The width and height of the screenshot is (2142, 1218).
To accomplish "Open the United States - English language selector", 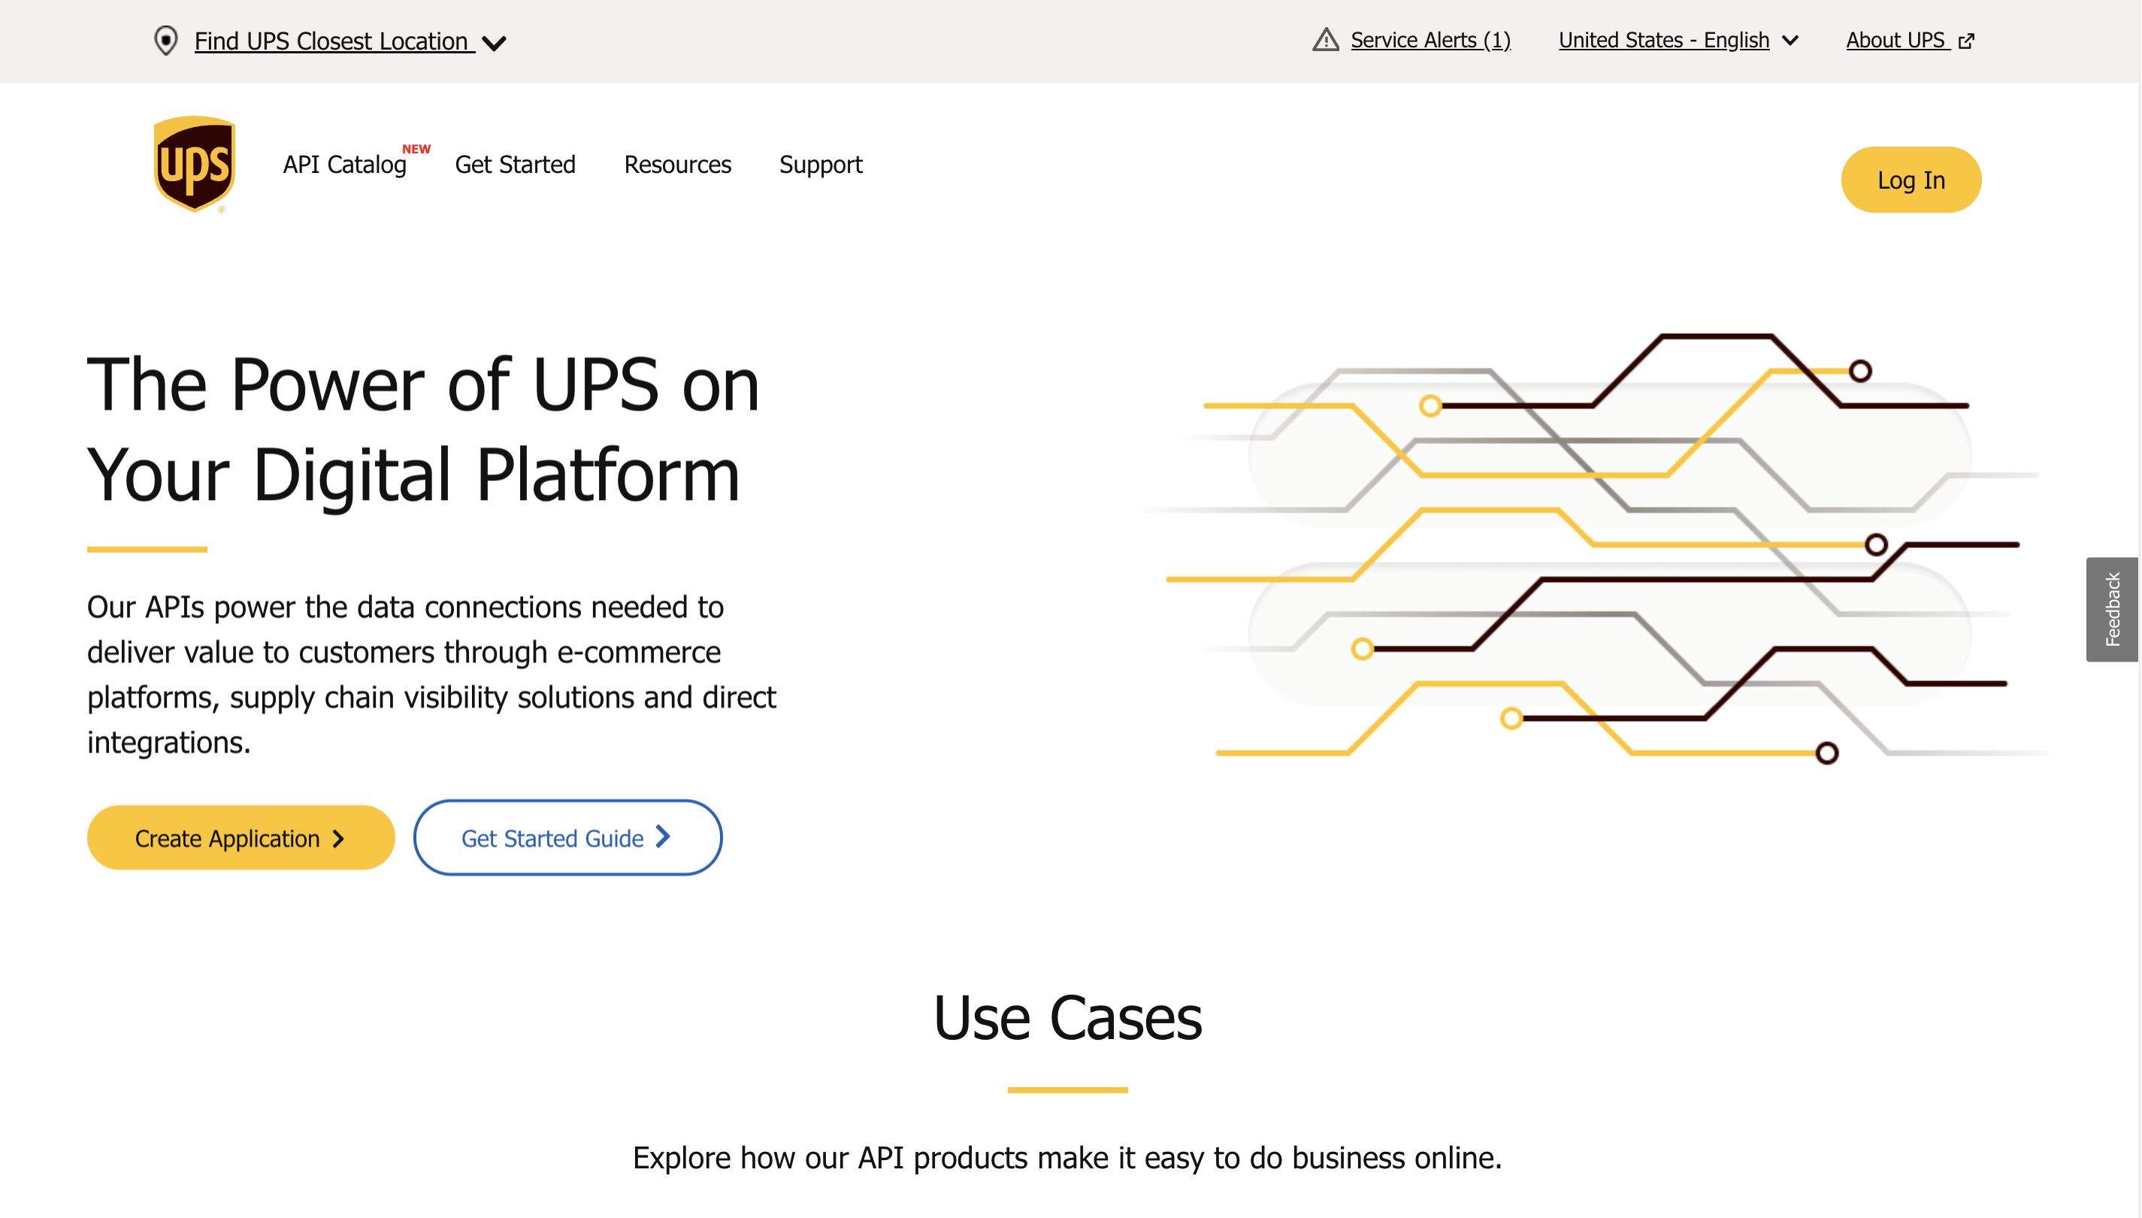I will [x=1665, y=39].
